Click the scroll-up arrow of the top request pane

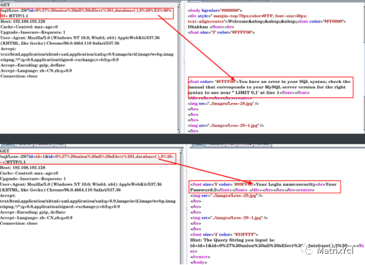click(x=179, y=5)
